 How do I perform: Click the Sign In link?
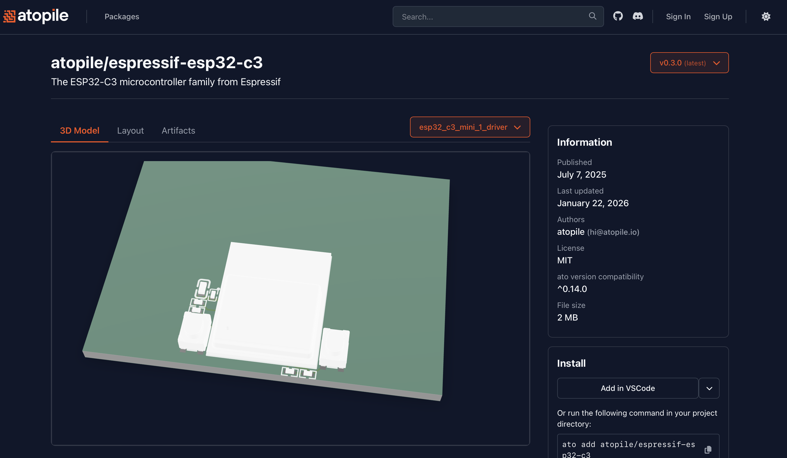pyautogui.click(x=678, y=16)
